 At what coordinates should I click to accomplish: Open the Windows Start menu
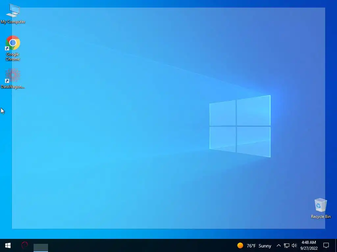coord(8,245)
